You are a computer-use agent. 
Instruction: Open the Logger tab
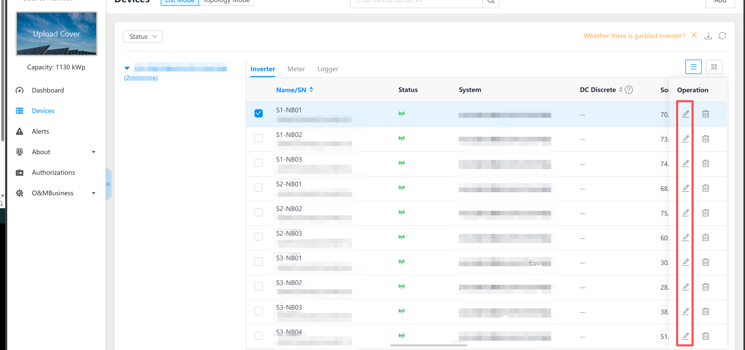(328, 69)
